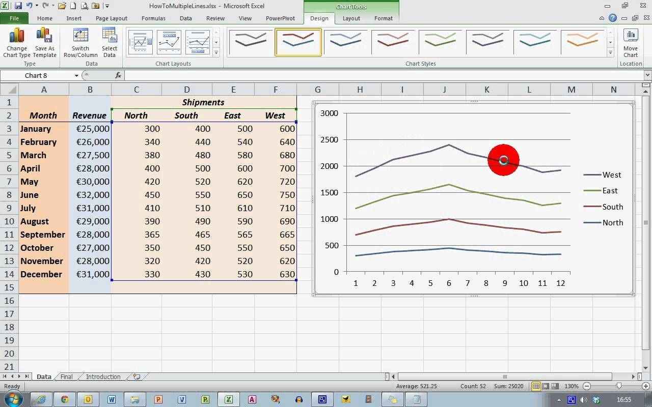Undo the last action
Image resolution: width=652 pixels, height=407 pixels.
(x=30, y=6)
